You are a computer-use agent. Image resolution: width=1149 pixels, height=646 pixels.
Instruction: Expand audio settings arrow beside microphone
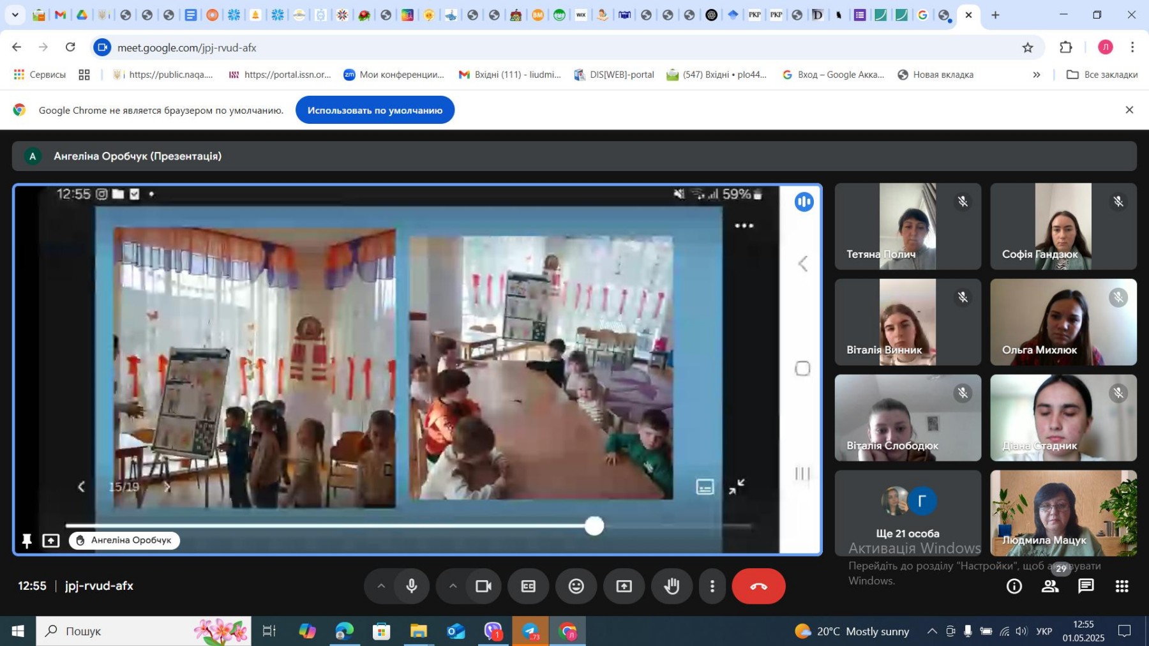(381, 586)
